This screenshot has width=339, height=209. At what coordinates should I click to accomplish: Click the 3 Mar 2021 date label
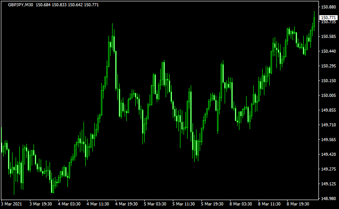[13, 204]
